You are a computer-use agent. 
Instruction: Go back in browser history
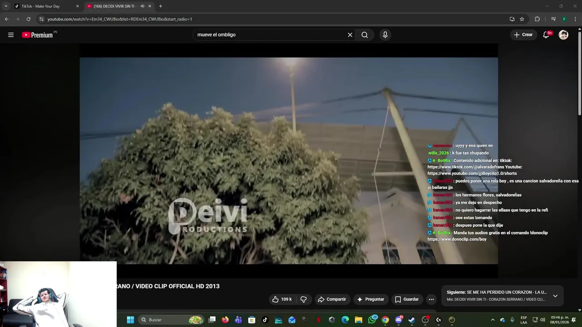tap(6, 19)
